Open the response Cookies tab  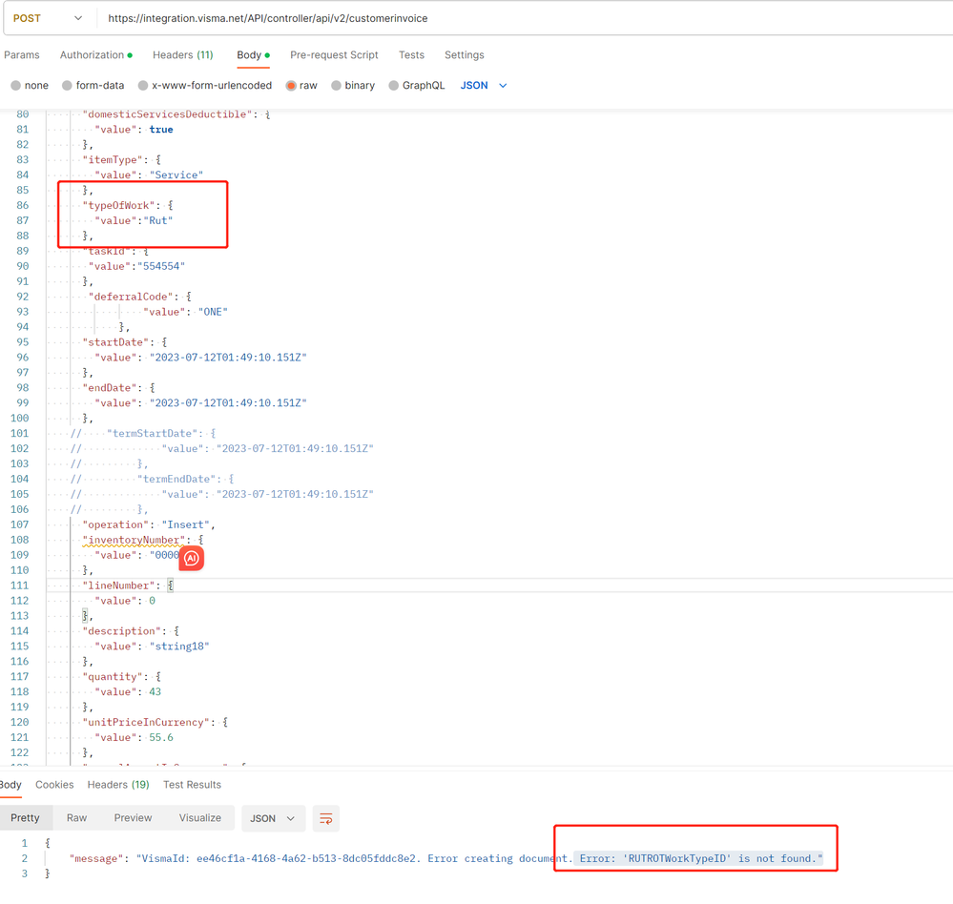pyautogui.click(x=54, y=784)
